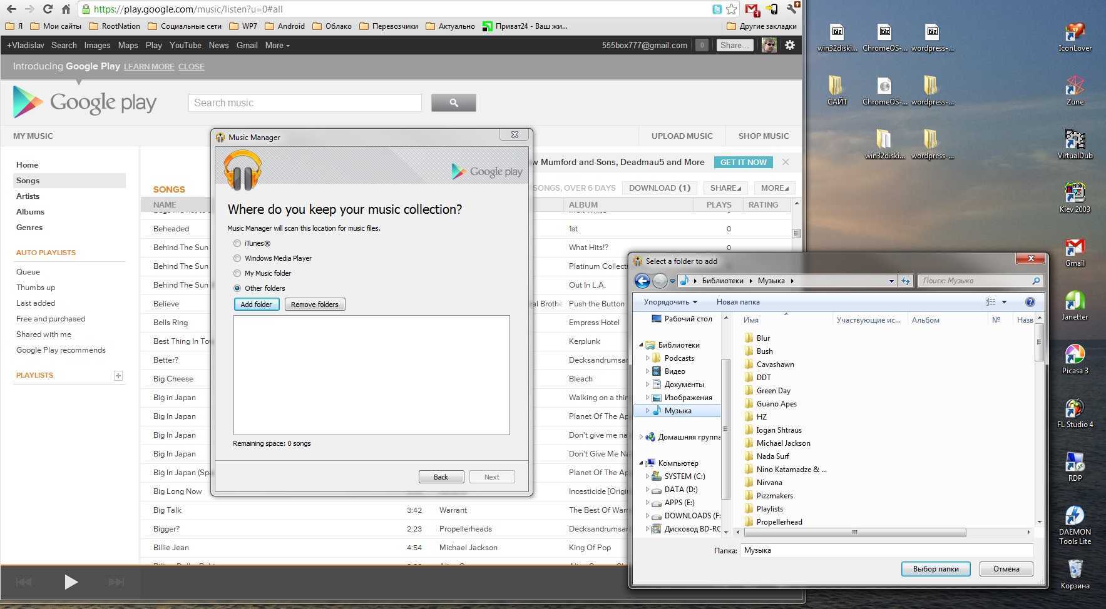1106x609 pixels.
Task: Open the FL Studio 4 desktop shortcut
Action: click(1074, 411)
